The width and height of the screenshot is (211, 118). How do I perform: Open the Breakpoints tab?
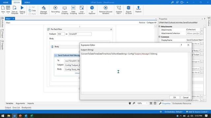coord(26,108)
